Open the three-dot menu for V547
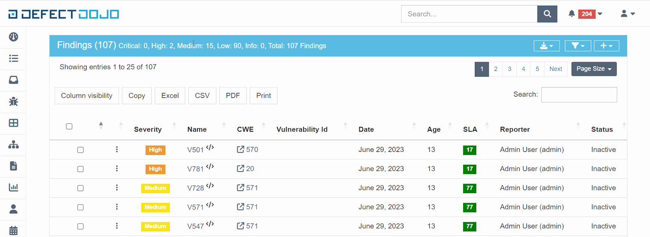Viewport: 650px width, 237px height. pyautogui.click(x=117, y=226)
